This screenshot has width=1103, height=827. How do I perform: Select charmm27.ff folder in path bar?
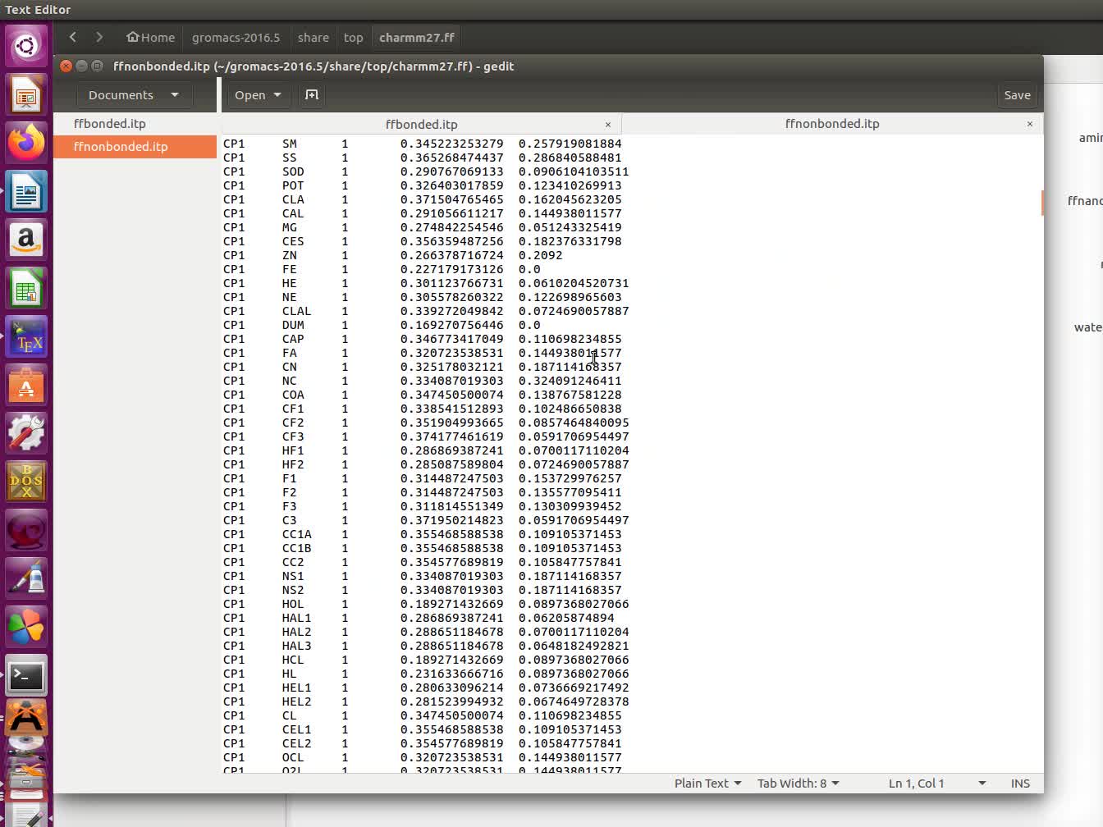(417, 37)
